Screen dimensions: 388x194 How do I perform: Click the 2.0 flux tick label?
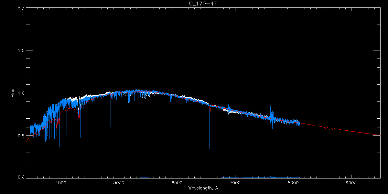[21, 9]
